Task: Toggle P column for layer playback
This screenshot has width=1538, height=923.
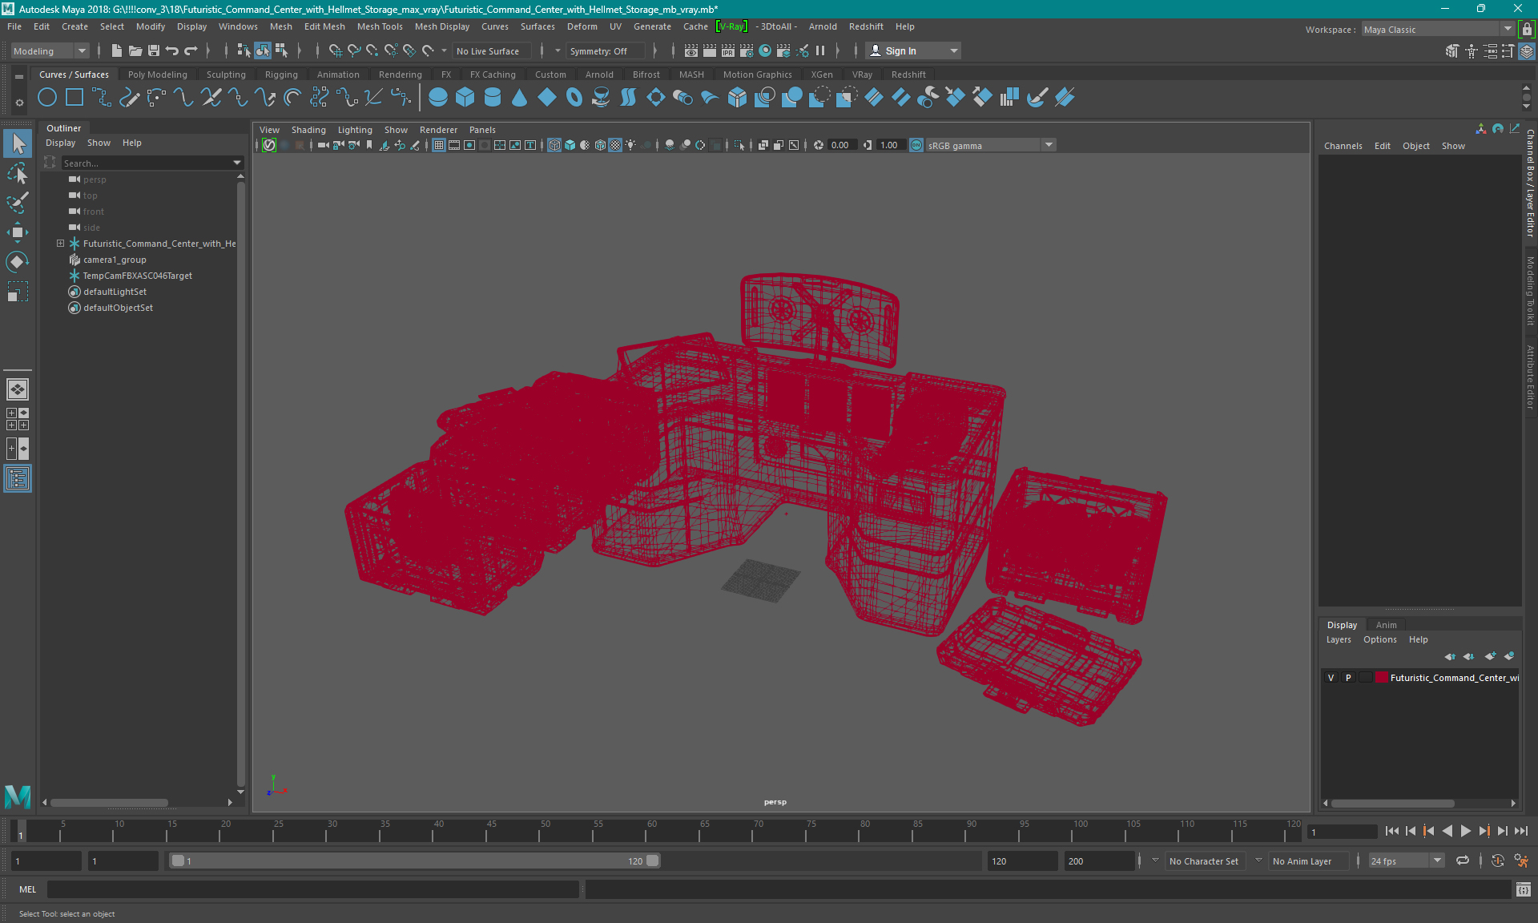Action: coord(1349,678)
